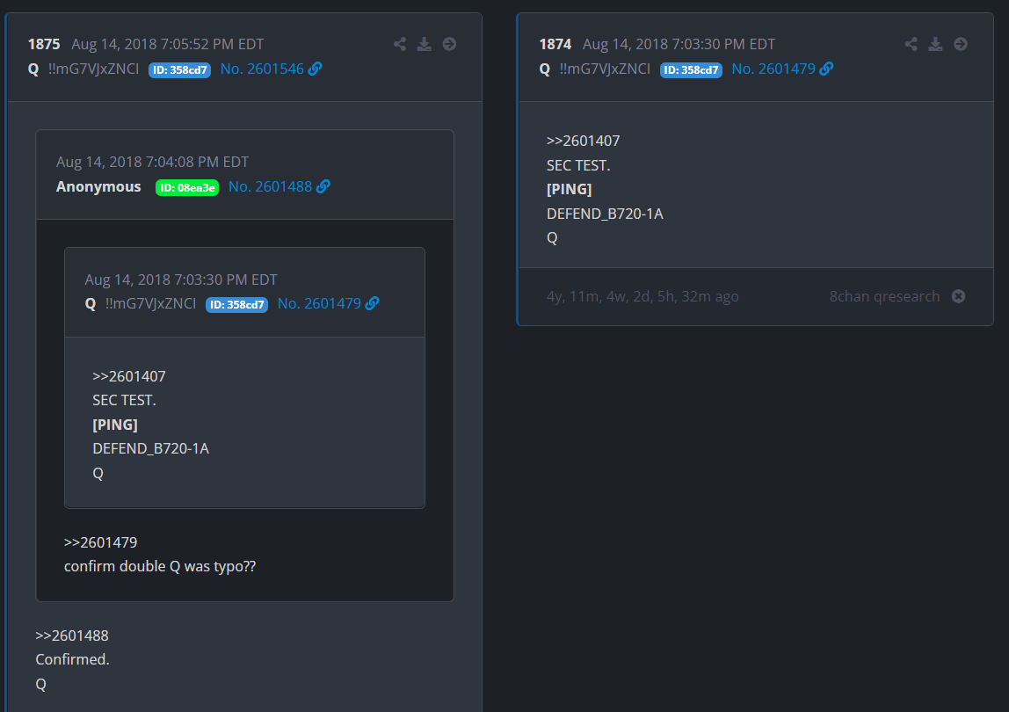Click post number 1875
This screenshot has height=712, width=1009.
pyautogui.click(x=44, y=45)
